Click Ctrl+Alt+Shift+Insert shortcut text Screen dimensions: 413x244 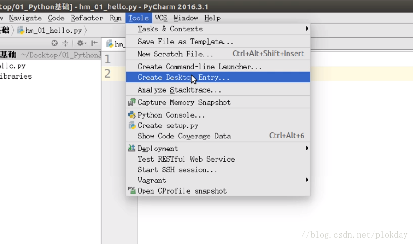pos(268,54)
